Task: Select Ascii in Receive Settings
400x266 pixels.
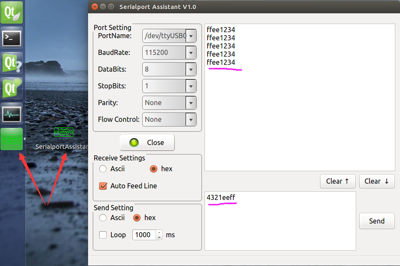Action: click(103, 169)
